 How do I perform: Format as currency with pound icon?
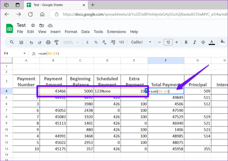pos(87,42)
